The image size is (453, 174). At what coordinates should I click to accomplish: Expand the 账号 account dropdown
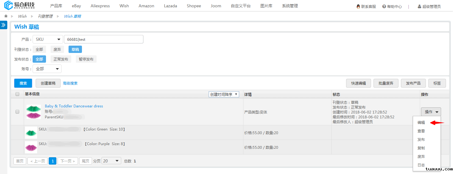click(47, 69)
